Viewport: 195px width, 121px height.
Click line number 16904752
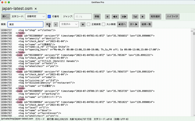pyautogui.click(x=6, y=72)
